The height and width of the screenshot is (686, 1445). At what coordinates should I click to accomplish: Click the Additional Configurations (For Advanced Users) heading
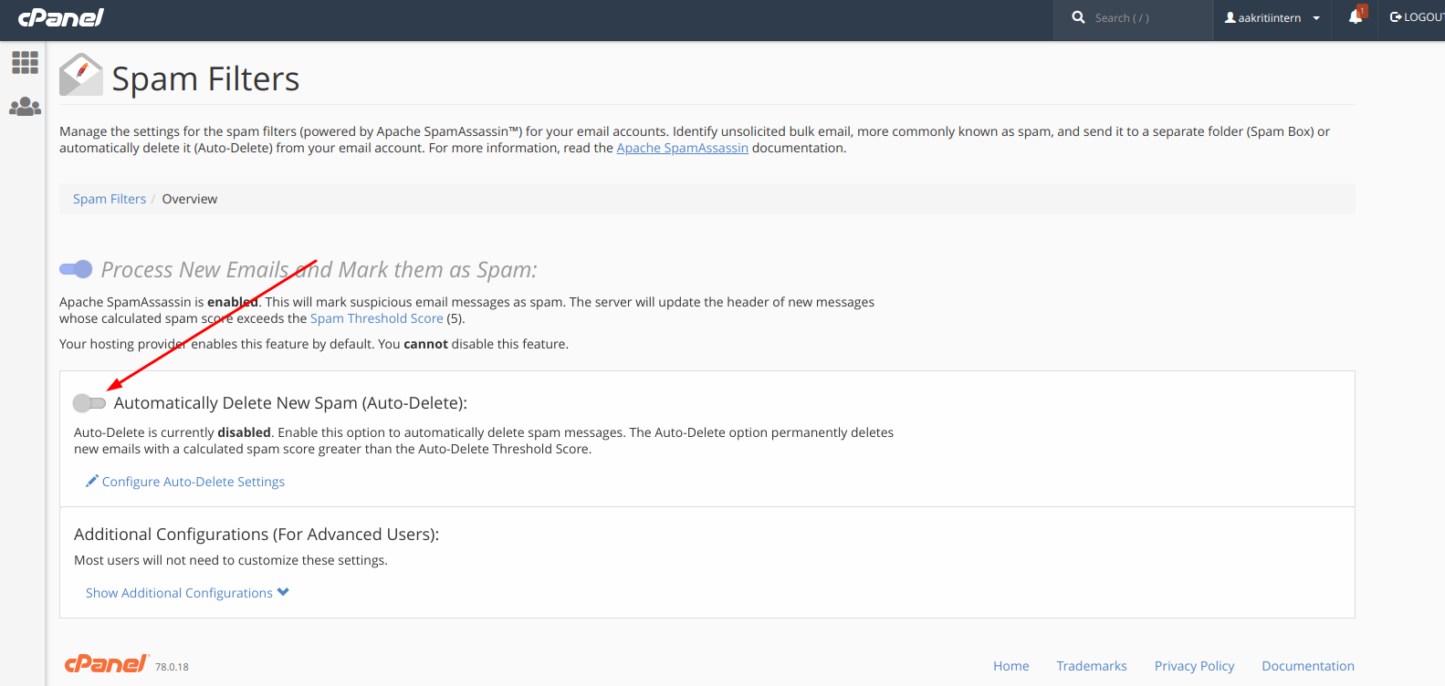257,535
